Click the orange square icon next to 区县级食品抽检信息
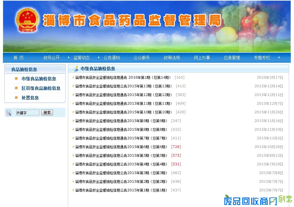The image size is (294, 207). point(16,88)
